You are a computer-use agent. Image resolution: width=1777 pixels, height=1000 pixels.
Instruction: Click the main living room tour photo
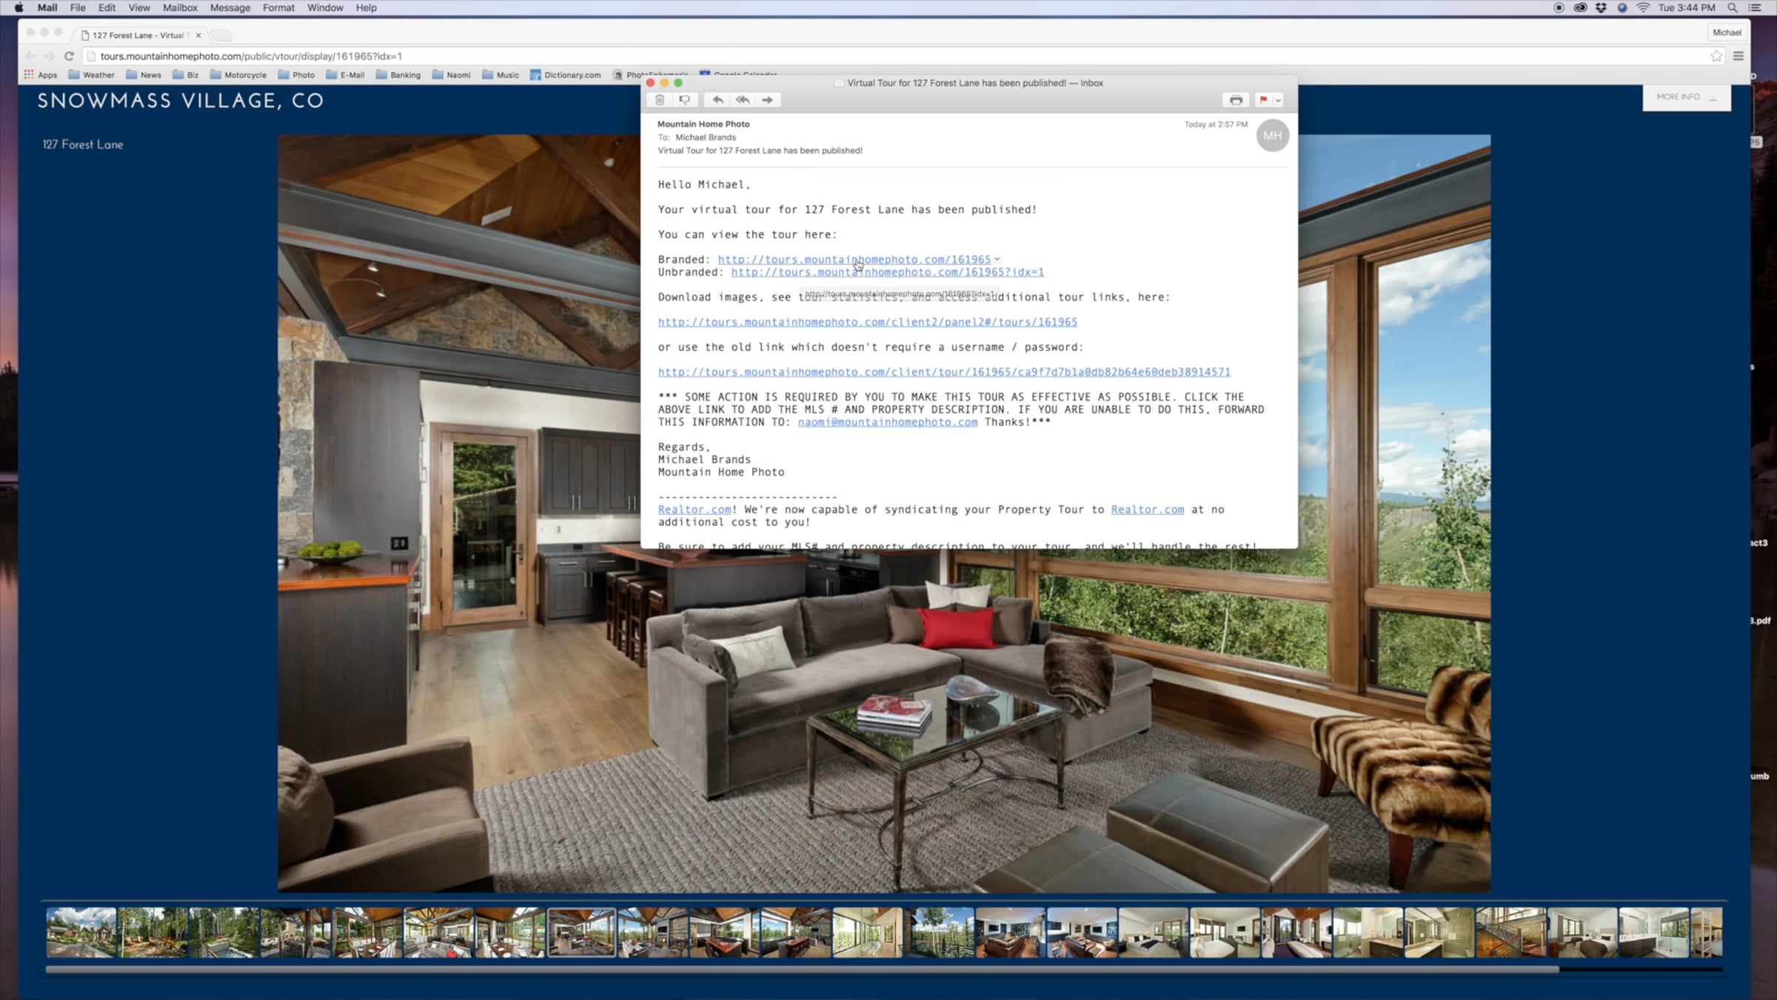point(884,513)
